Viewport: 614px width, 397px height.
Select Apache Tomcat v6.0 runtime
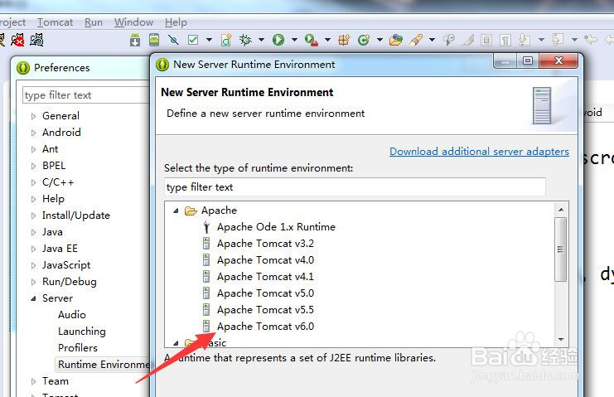click(x=265, y=326)
